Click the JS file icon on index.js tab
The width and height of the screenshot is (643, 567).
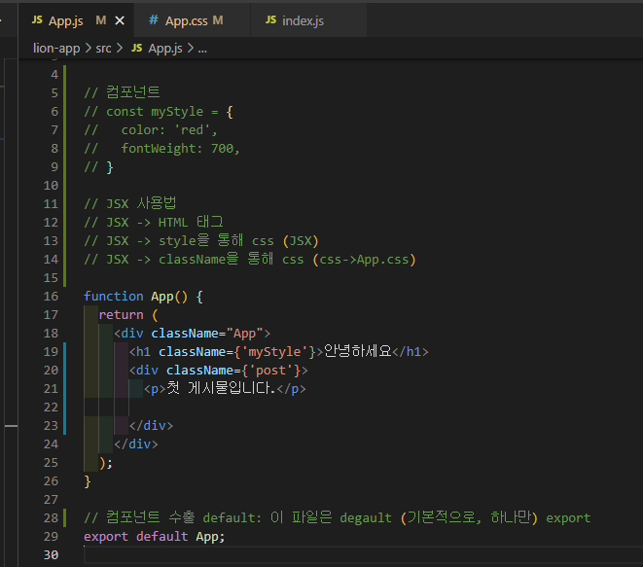pos(270,19)
